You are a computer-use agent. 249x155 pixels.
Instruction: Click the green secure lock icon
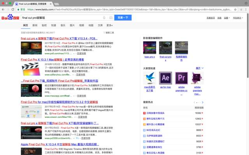coord(19,9)
